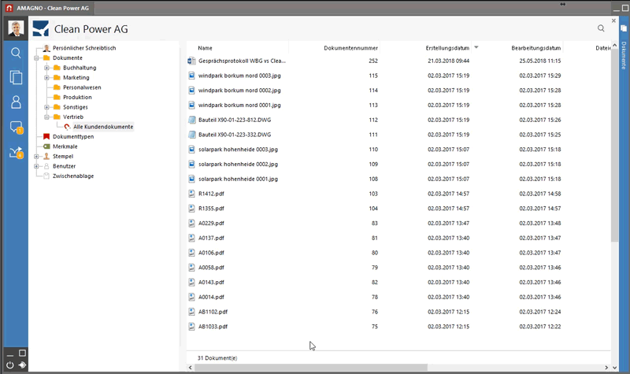The image size is (630, 374).
Task: Select the Personalwesen folder
Action: point(82,87)
